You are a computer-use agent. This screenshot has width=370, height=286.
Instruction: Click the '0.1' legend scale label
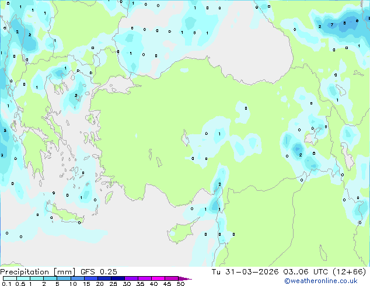tap(6, 284)
